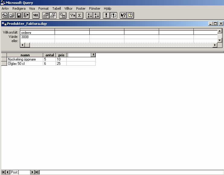224x175 pixels.
Task: Click the criteria pane scroll up arrow
Action: [x=220, y=31]
